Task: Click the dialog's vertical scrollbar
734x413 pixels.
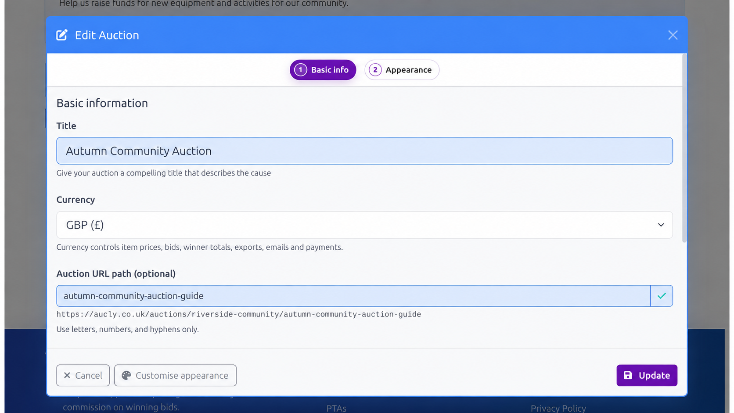Action: [684, 148]
